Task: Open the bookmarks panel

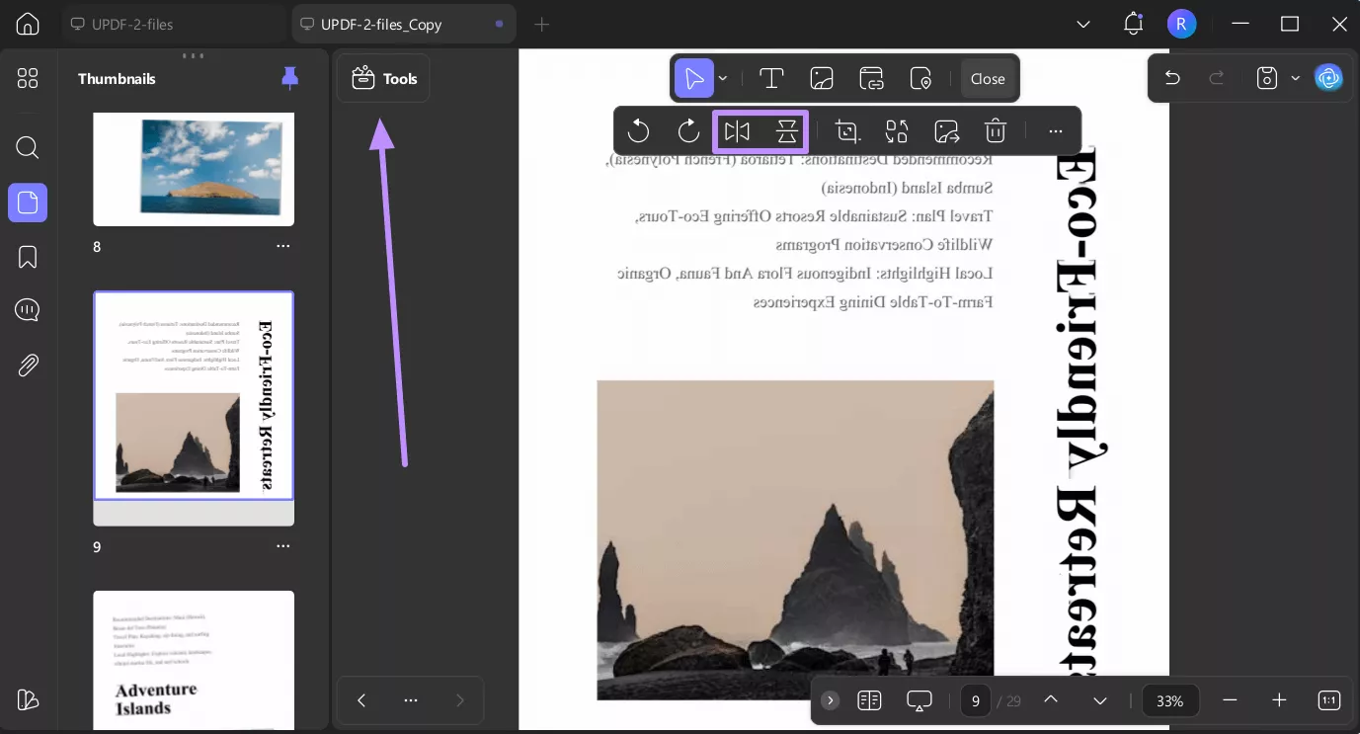Action: click(28, 257)
